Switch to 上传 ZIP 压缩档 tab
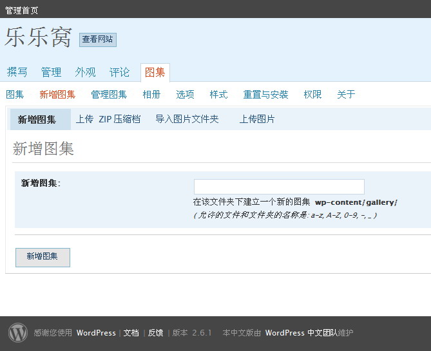This screenshot has height=351, width=431. tap(108, 119)
